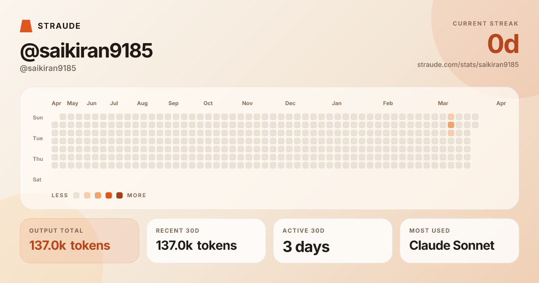This screenshot has height=283, width=539.
Task: Open the Most Used Claude Sonnet card
Action: 459,241
